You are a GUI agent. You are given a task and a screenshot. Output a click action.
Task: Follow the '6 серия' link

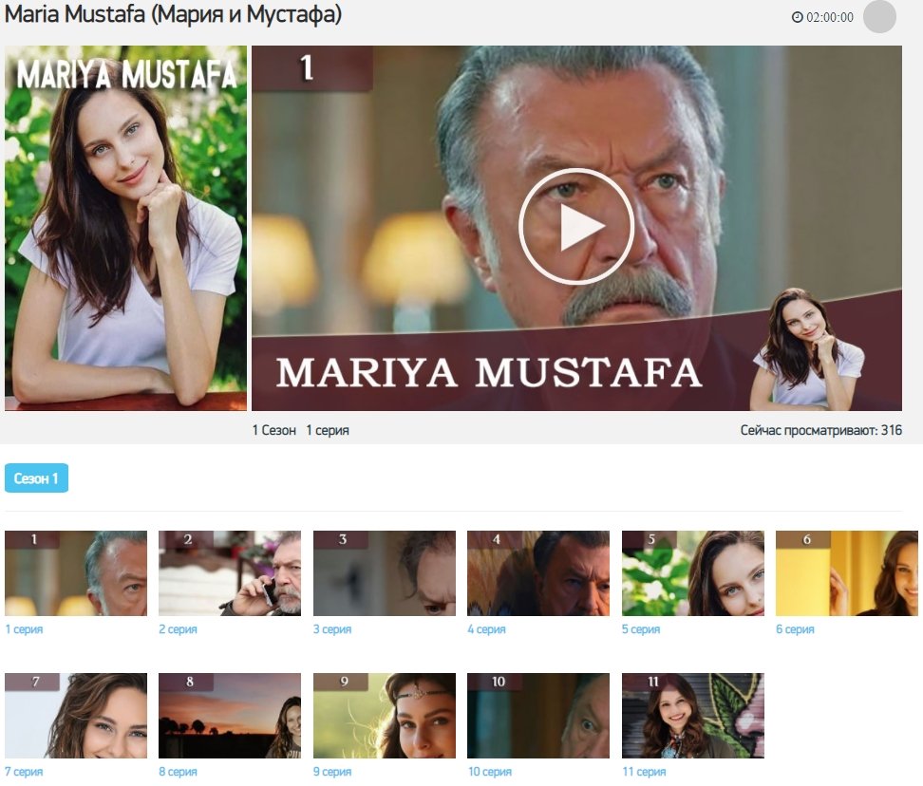795,629
